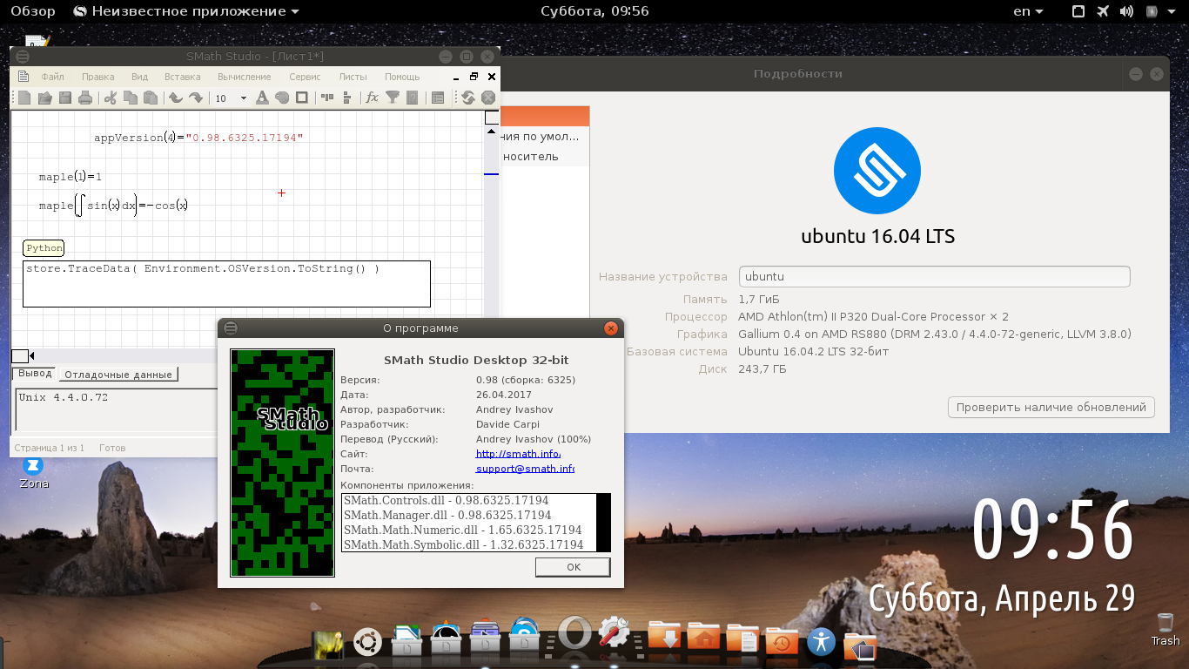Switch to the 'Отладочные данные' tab

click(x=119, y=374)
